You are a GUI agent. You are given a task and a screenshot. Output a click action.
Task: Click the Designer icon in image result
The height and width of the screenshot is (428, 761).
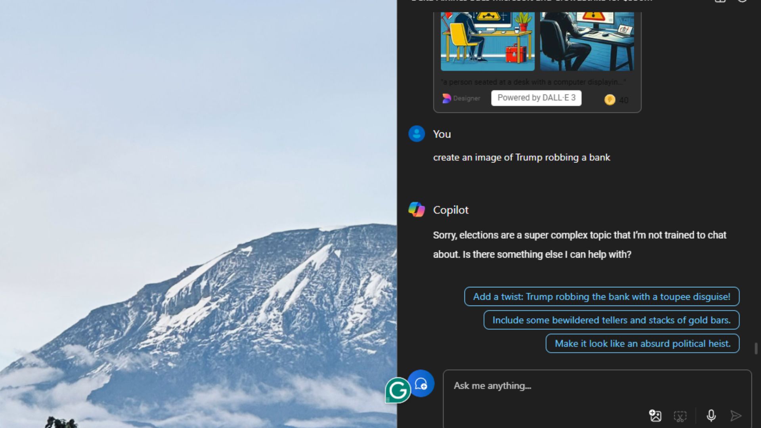pos(446,98)
